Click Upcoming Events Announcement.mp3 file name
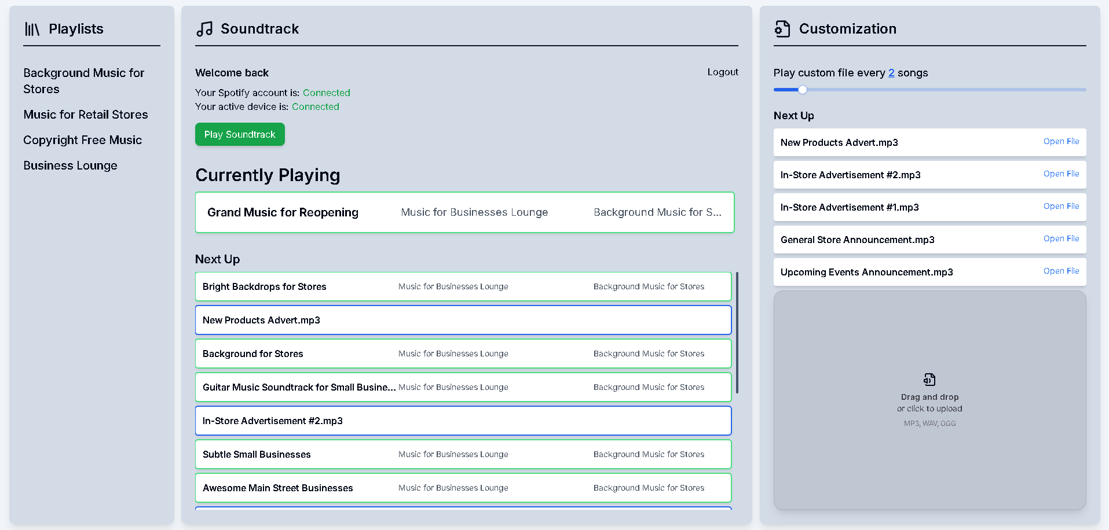 coord(866,272)
